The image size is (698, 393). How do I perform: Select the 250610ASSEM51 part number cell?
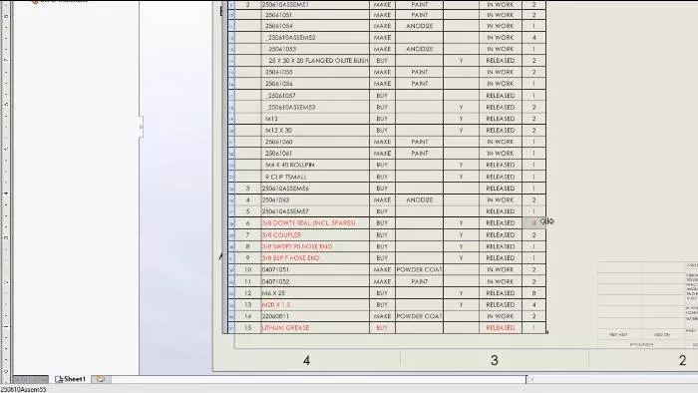pos(315,4)
